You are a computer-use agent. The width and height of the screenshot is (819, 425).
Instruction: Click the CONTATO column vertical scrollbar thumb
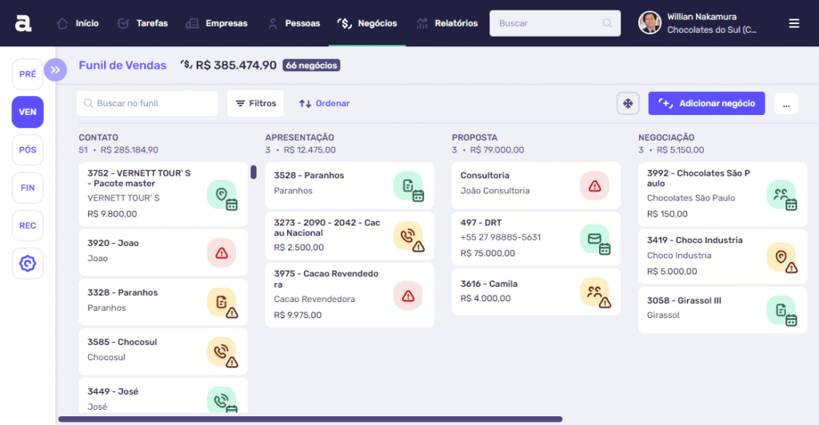[254, 172]
